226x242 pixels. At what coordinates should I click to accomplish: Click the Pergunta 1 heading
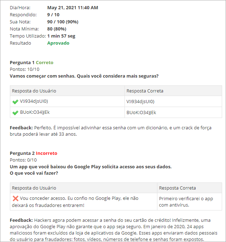(22, 63)
